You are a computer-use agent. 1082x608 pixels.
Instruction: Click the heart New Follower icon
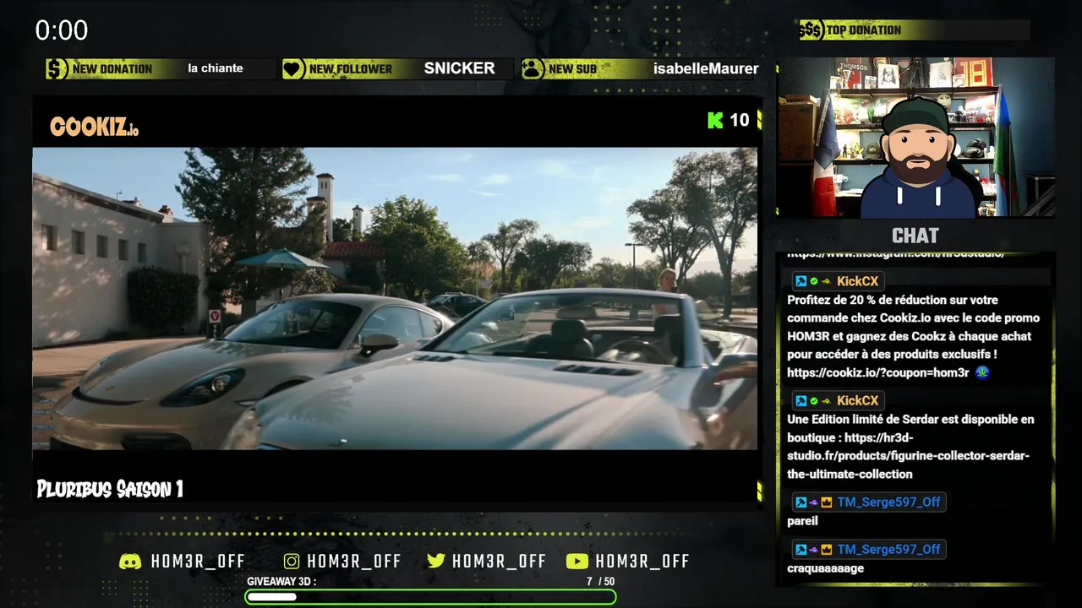pyautogui.click(x=293, y=69)
